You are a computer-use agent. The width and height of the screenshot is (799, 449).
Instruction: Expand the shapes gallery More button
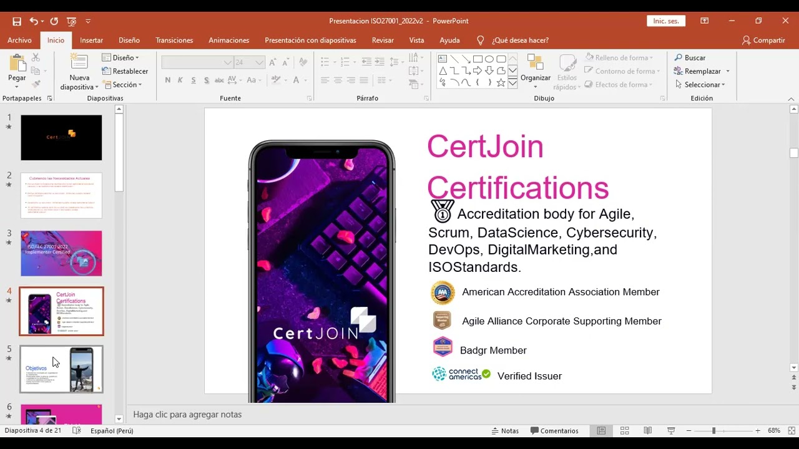(x=512, y=83)
